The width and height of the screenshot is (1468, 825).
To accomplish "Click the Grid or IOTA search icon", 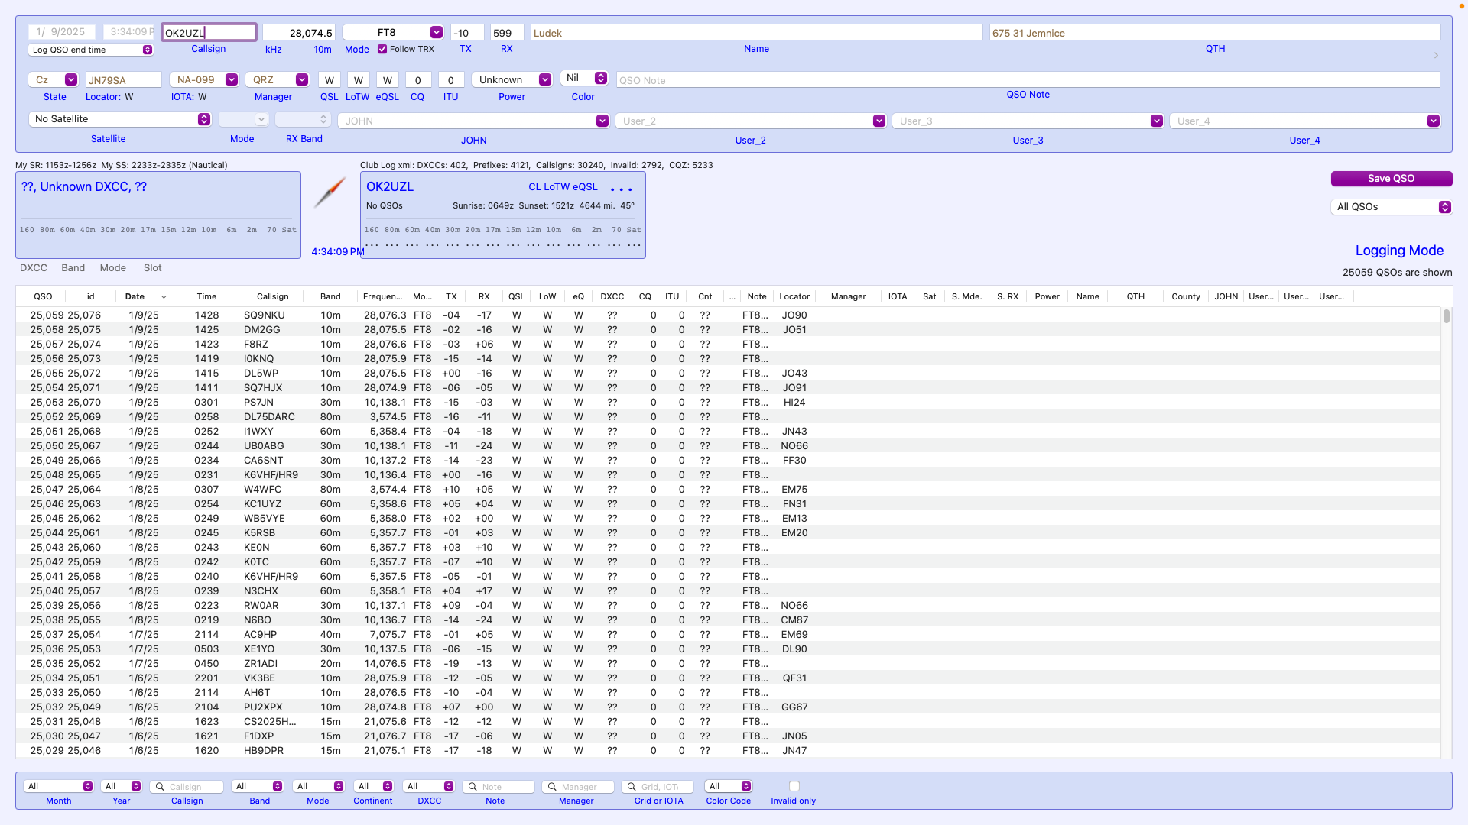I will [632, 787].
